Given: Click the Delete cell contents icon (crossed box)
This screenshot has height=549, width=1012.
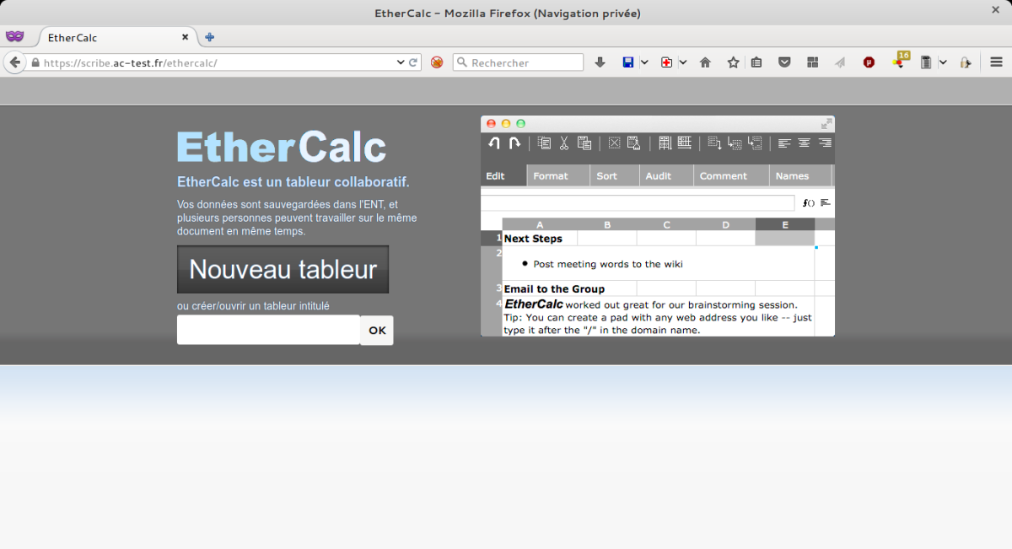Looking at the screenshot, I should pyautogui.click(x=614, y=143).
